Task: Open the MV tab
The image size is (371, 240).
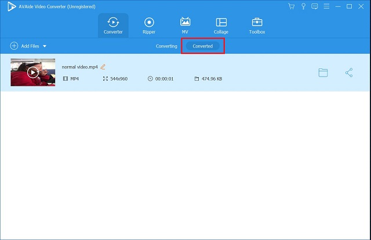Action: (185, 26)
